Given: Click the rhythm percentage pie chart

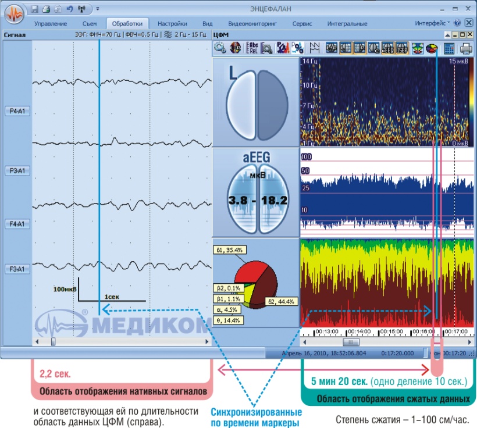Looking at the screenshot, I should point(255,284).
